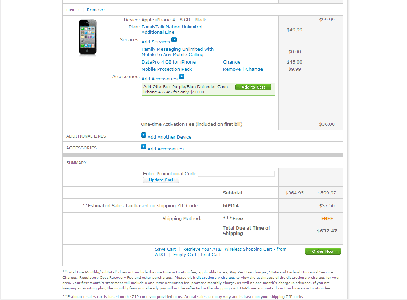Click the green Order Now button

tap(323, 251)
